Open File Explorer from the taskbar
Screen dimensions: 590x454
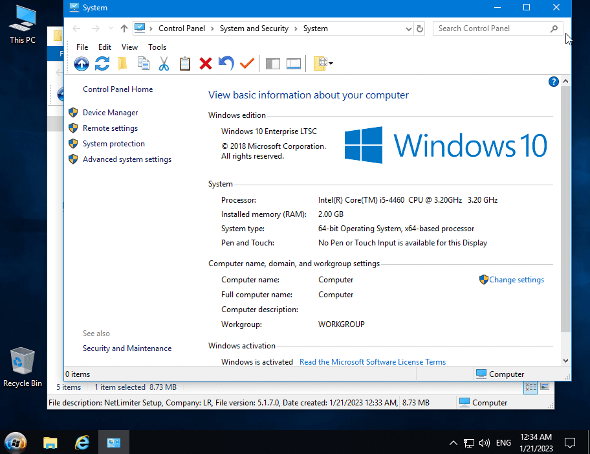click(50, 442)
